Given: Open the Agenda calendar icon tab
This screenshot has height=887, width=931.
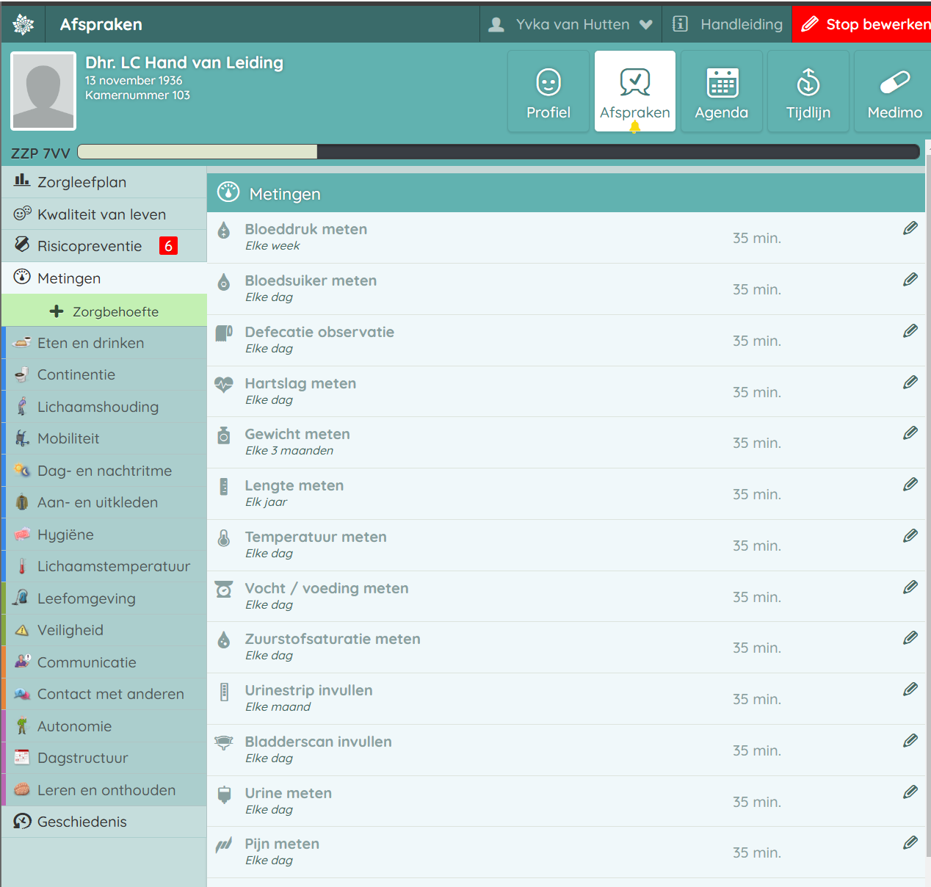Looking at the screenshot, I should [721, 91].
